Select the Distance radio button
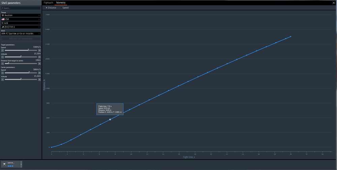Screen dimensions: 337x170 47,8
